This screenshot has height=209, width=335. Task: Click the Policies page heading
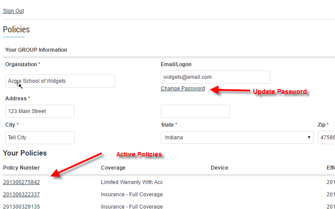click(x=16, y=29)
